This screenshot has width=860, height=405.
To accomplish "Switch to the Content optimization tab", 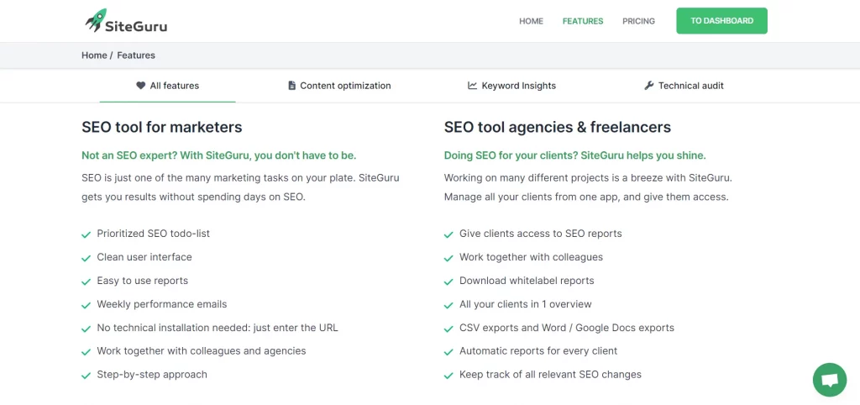I will pos(339,86).
